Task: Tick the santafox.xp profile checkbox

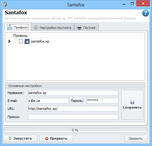Action: tap(21, 41)
